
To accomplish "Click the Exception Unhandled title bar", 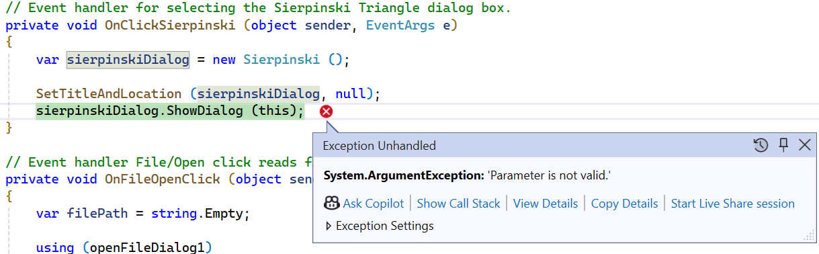I will point(531,145).
